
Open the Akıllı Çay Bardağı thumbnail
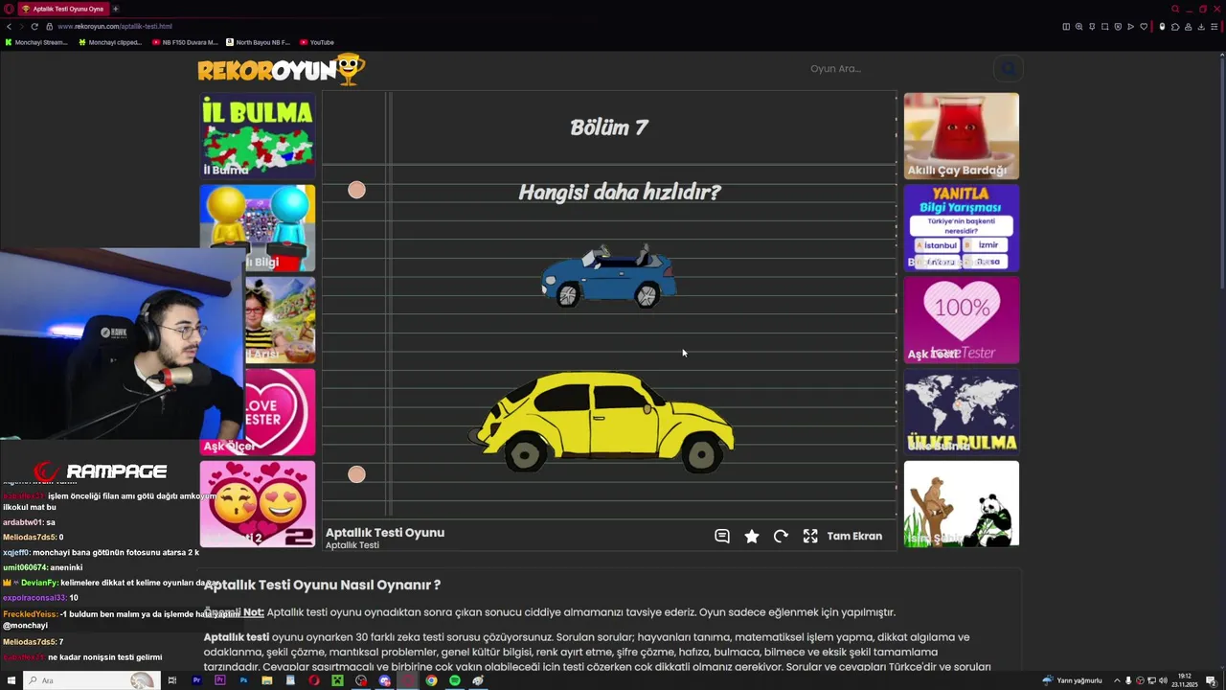tap(962, 135)
